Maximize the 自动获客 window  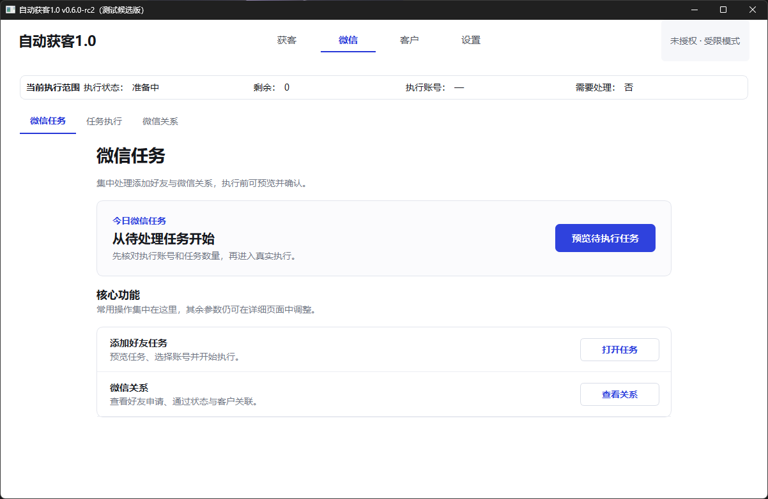click(x=723, y=10)
